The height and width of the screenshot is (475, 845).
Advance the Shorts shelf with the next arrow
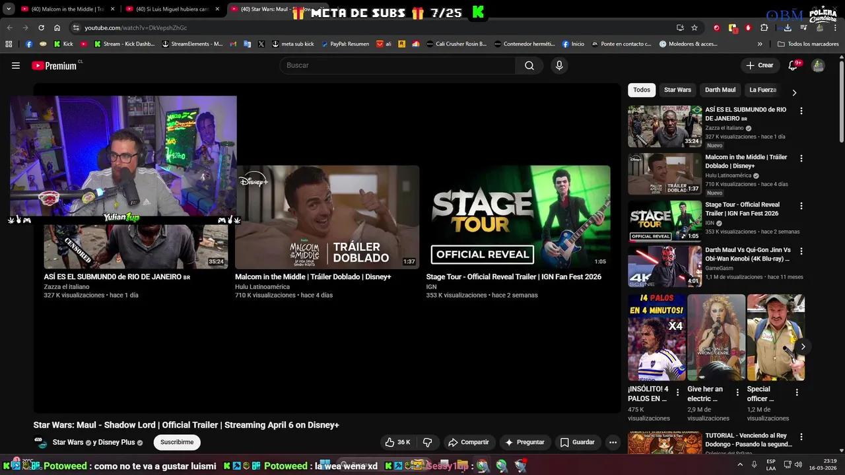point(803,346)
